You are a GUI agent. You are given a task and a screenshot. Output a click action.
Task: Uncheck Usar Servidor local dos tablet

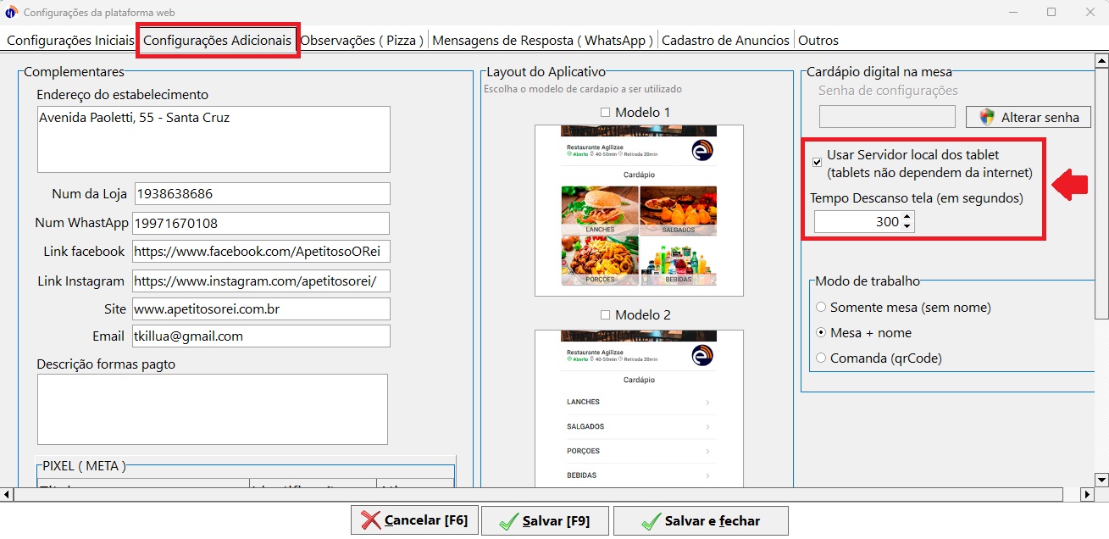(817, 162)
